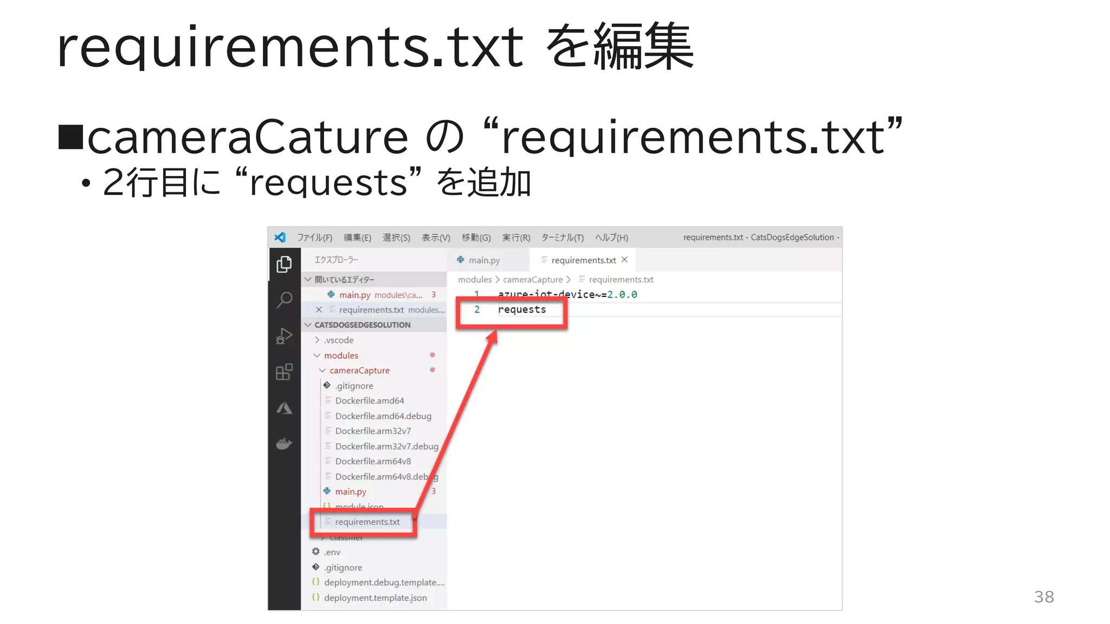
Task: Open the ターミナル(T) menu
Action: tap(563, 237)
